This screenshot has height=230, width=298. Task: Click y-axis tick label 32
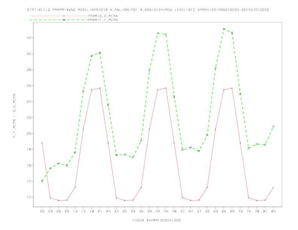(29, 38)
